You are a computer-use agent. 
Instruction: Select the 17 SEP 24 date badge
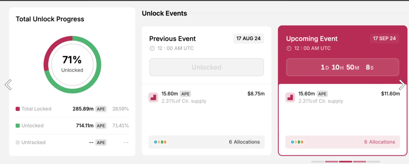pos(385,38)
